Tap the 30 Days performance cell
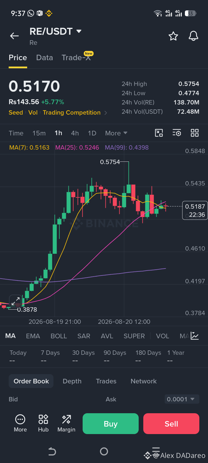Screen dimensions: 208x463 point(83,357)
